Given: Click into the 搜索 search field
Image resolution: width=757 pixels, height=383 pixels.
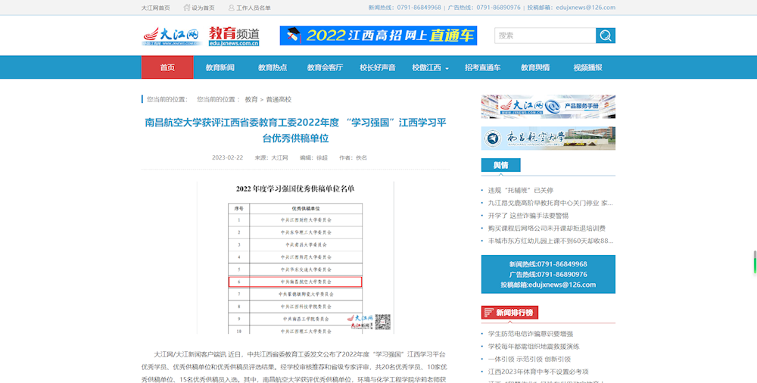Looking at the screenshot, I should coord(545,36).
